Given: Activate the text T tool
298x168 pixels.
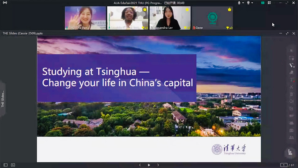Looking at the screenshot, I should click(291, 80).
